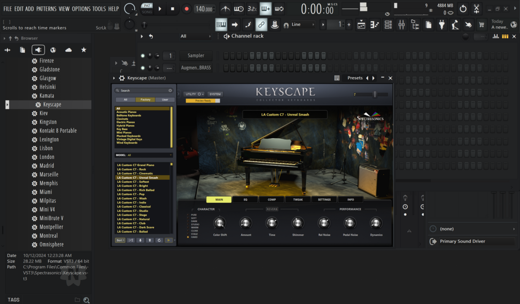Click the tempo 140.000 field
This screenshot has height=304, width=520.
click(204, 9)
